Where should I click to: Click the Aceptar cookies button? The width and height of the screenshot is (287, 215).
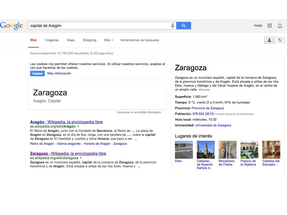37,73
